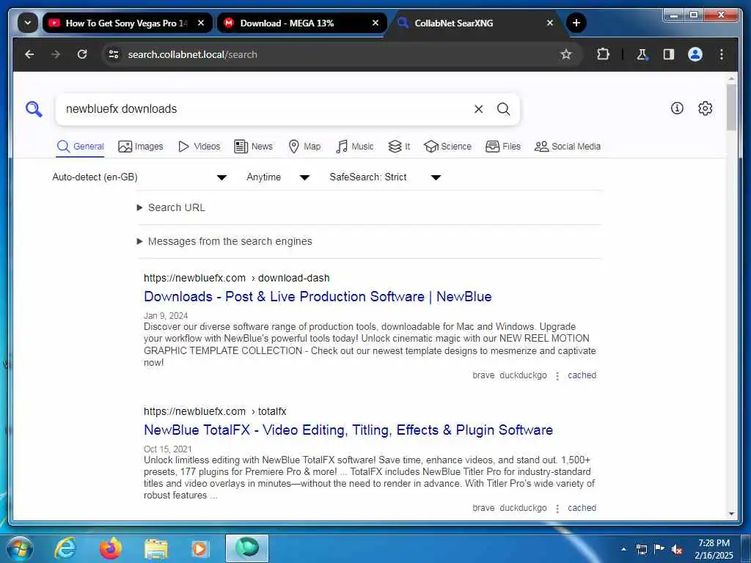
Task: Open a new tab with plus button
Action: (x=576, y=23)
